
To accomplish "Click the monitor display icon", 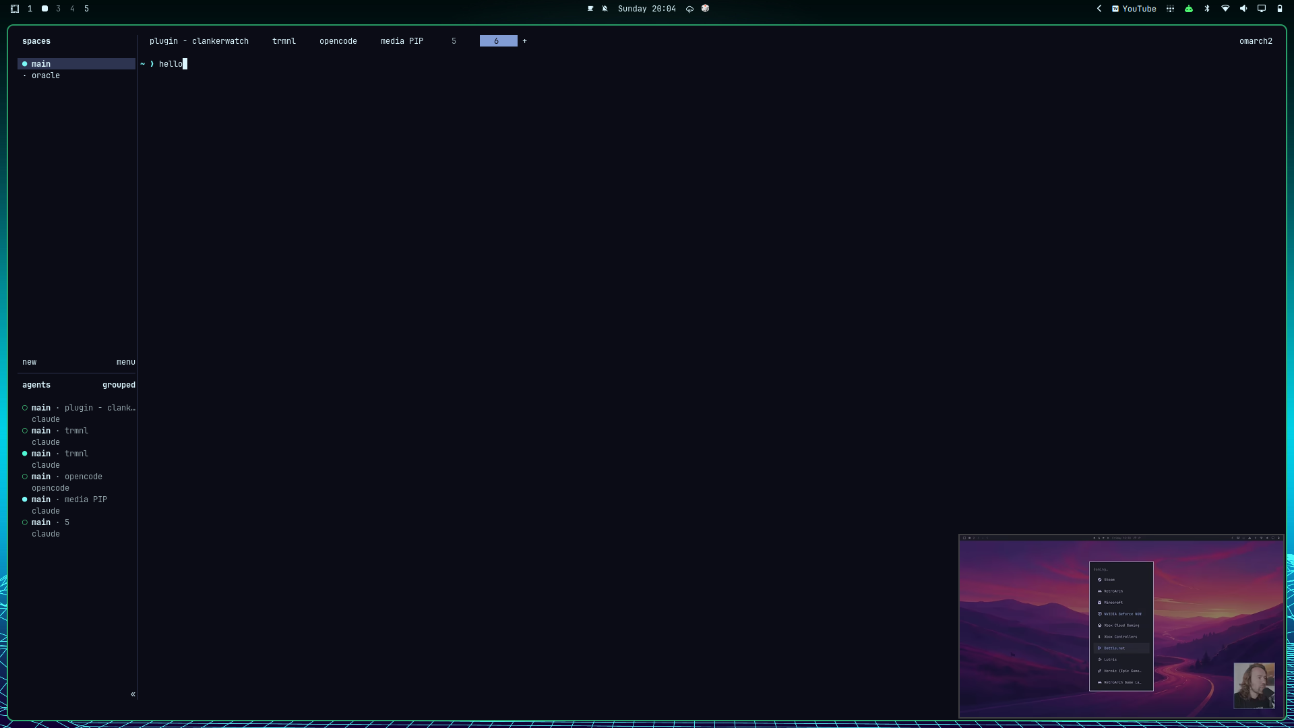I will [1262, 9].
